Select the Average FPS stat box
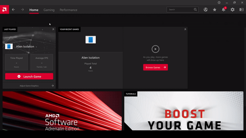The width and height of the screenshot is (246, 138). pos(42,62)
